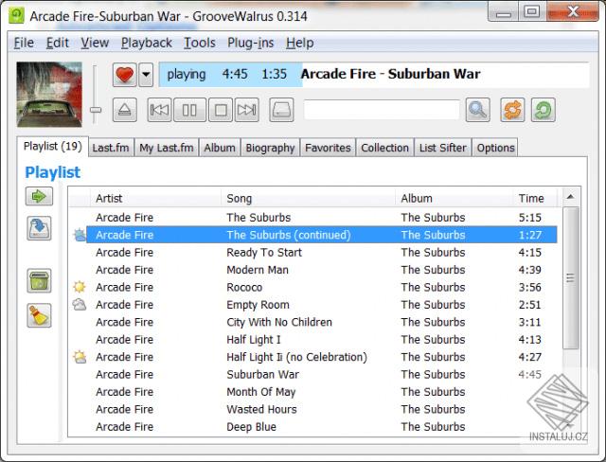606x462 pixels.
Task: Clear playlist using the broom icon
Action: click(39, 315)
